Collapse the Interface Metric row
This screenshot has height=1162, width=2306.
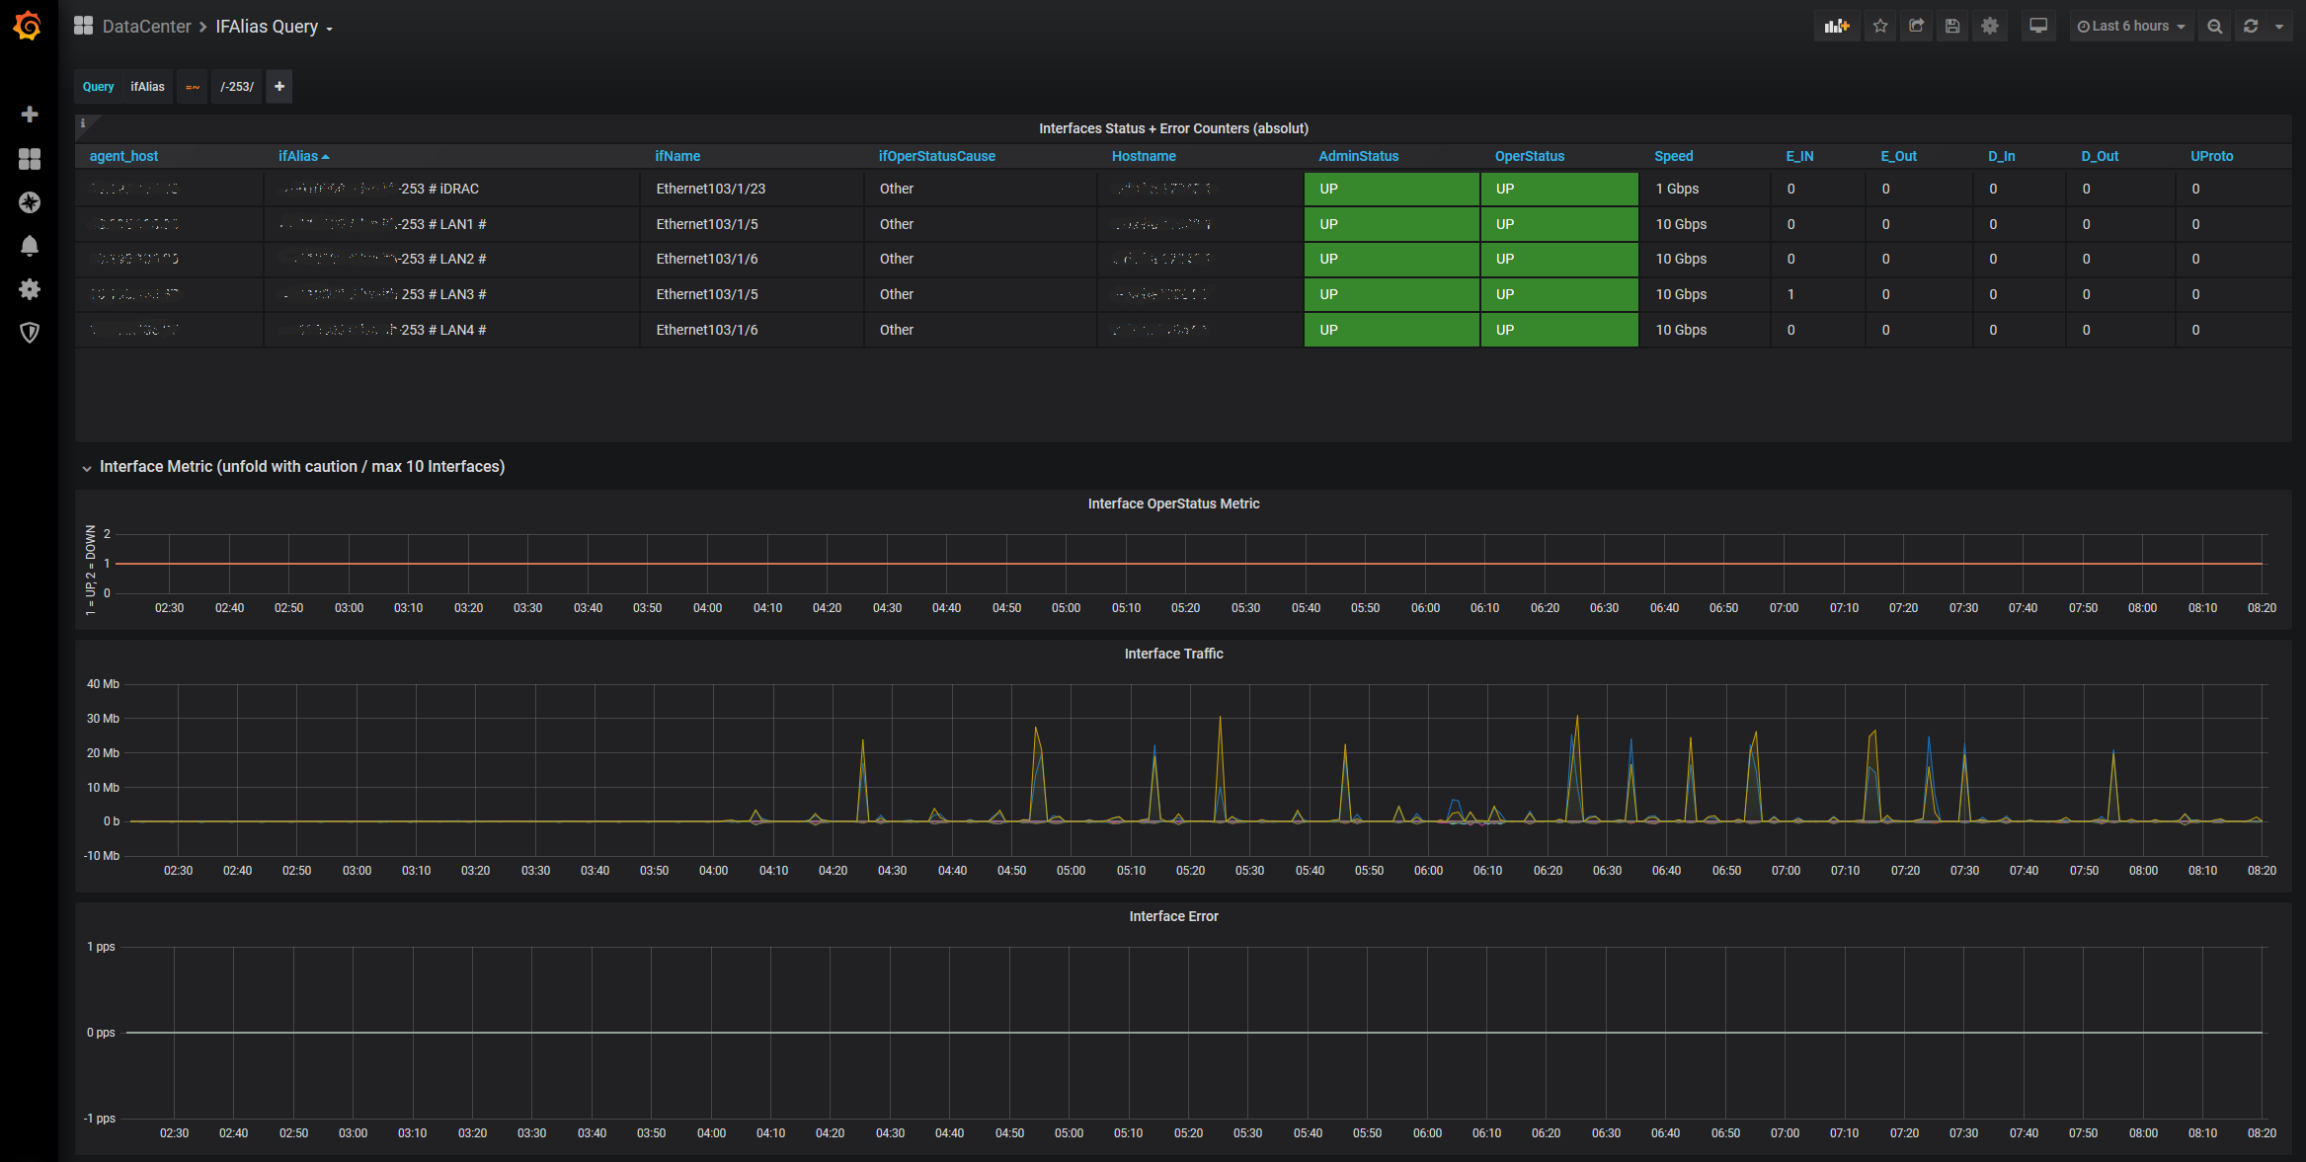[x=88, y=468]
